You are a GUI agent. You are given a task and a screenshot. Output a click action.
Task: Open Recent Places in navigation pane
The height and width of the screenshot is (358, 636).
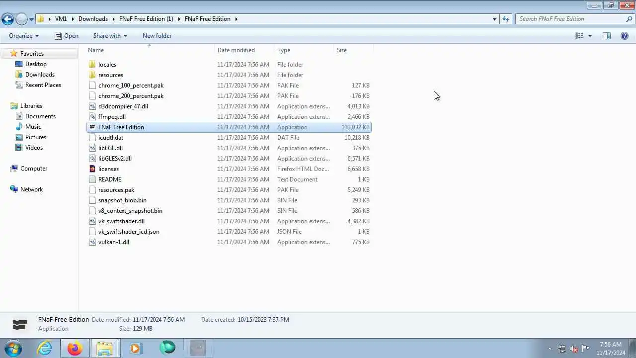(x=43, y=85)
